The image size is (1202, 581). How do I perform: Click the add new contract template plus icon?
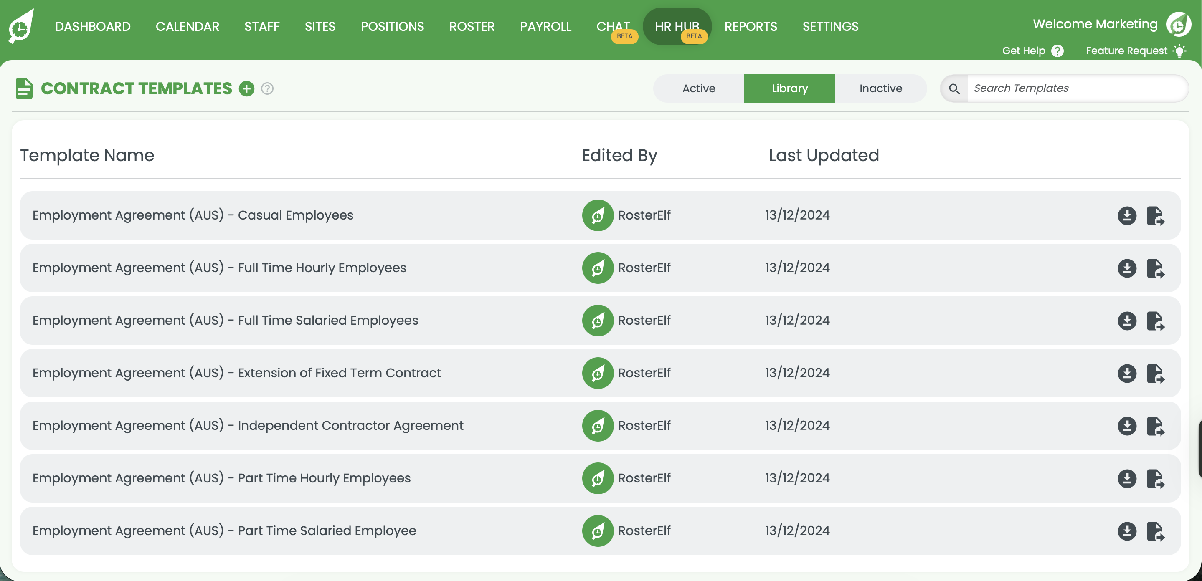click(x=246, y=88)
